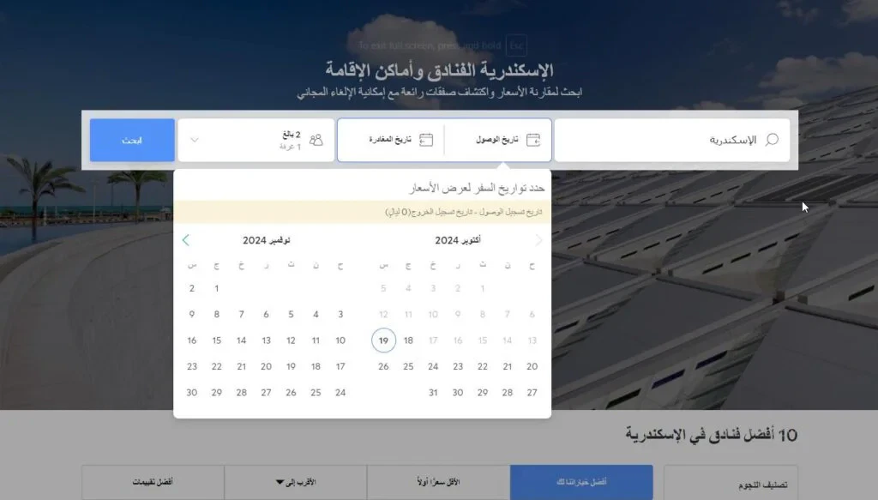Open the check-in calendar icon next to تاريخ الوصول
This screenshot has height=500, width=878.
(532, 138)
